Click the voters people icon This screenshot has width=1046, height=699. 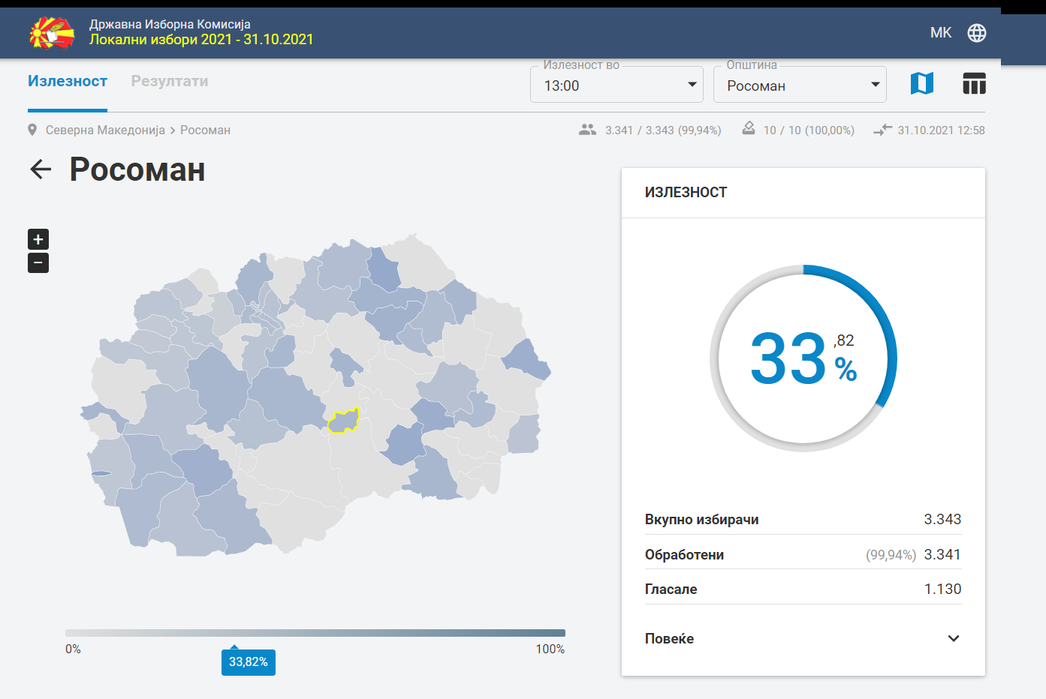click(587, 130)
